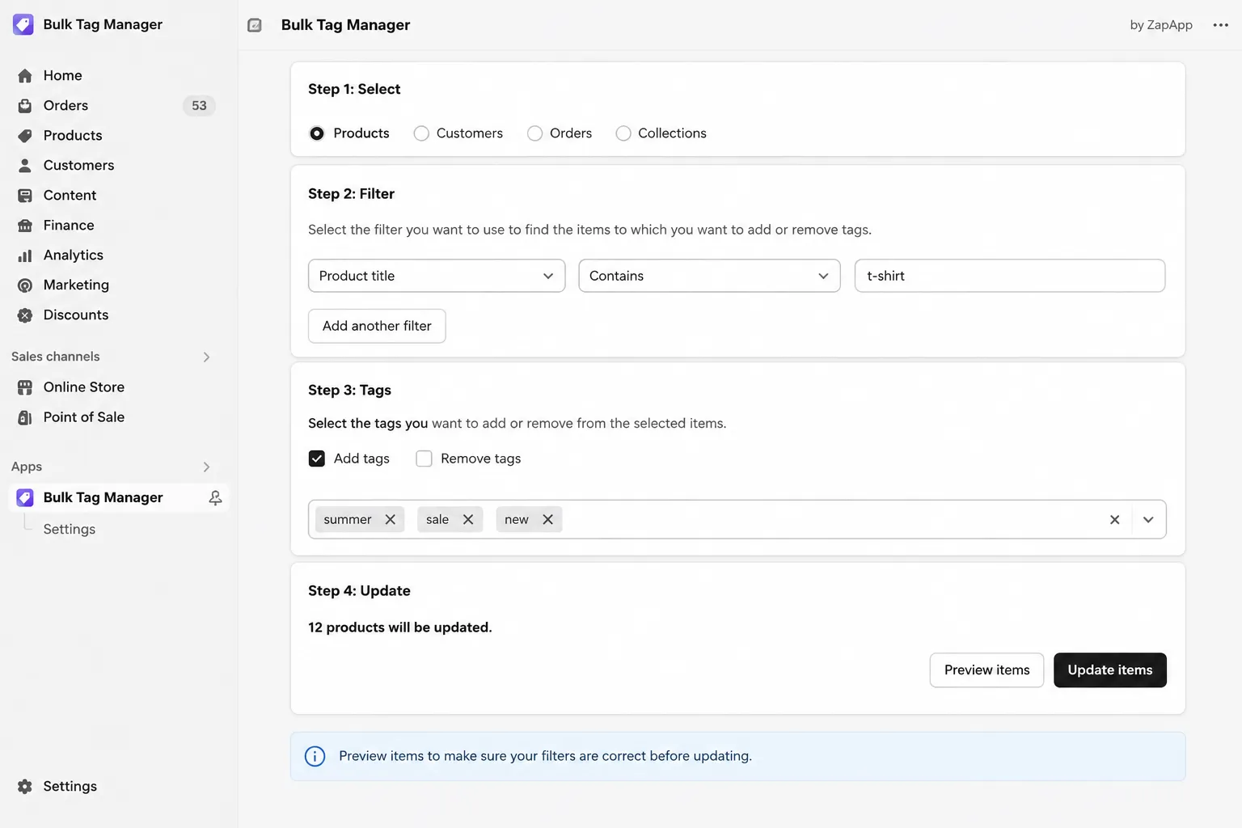Open the Contains condition dropdown

point(709,276)
